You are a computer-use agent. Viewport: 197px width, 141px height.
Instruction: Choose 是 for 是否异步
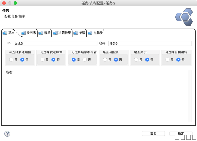click(x=136, y=60)
